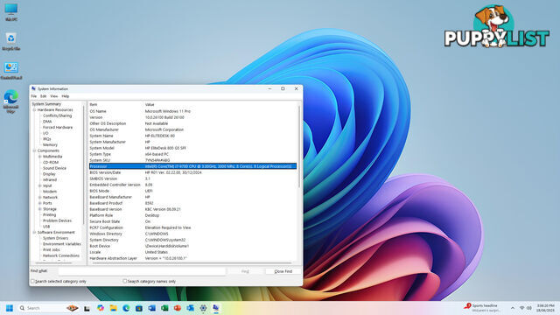Viewport: 560px width, 315px height.
Task: Enable Search selected category only checkbox
Action: (x=33, y=282)
